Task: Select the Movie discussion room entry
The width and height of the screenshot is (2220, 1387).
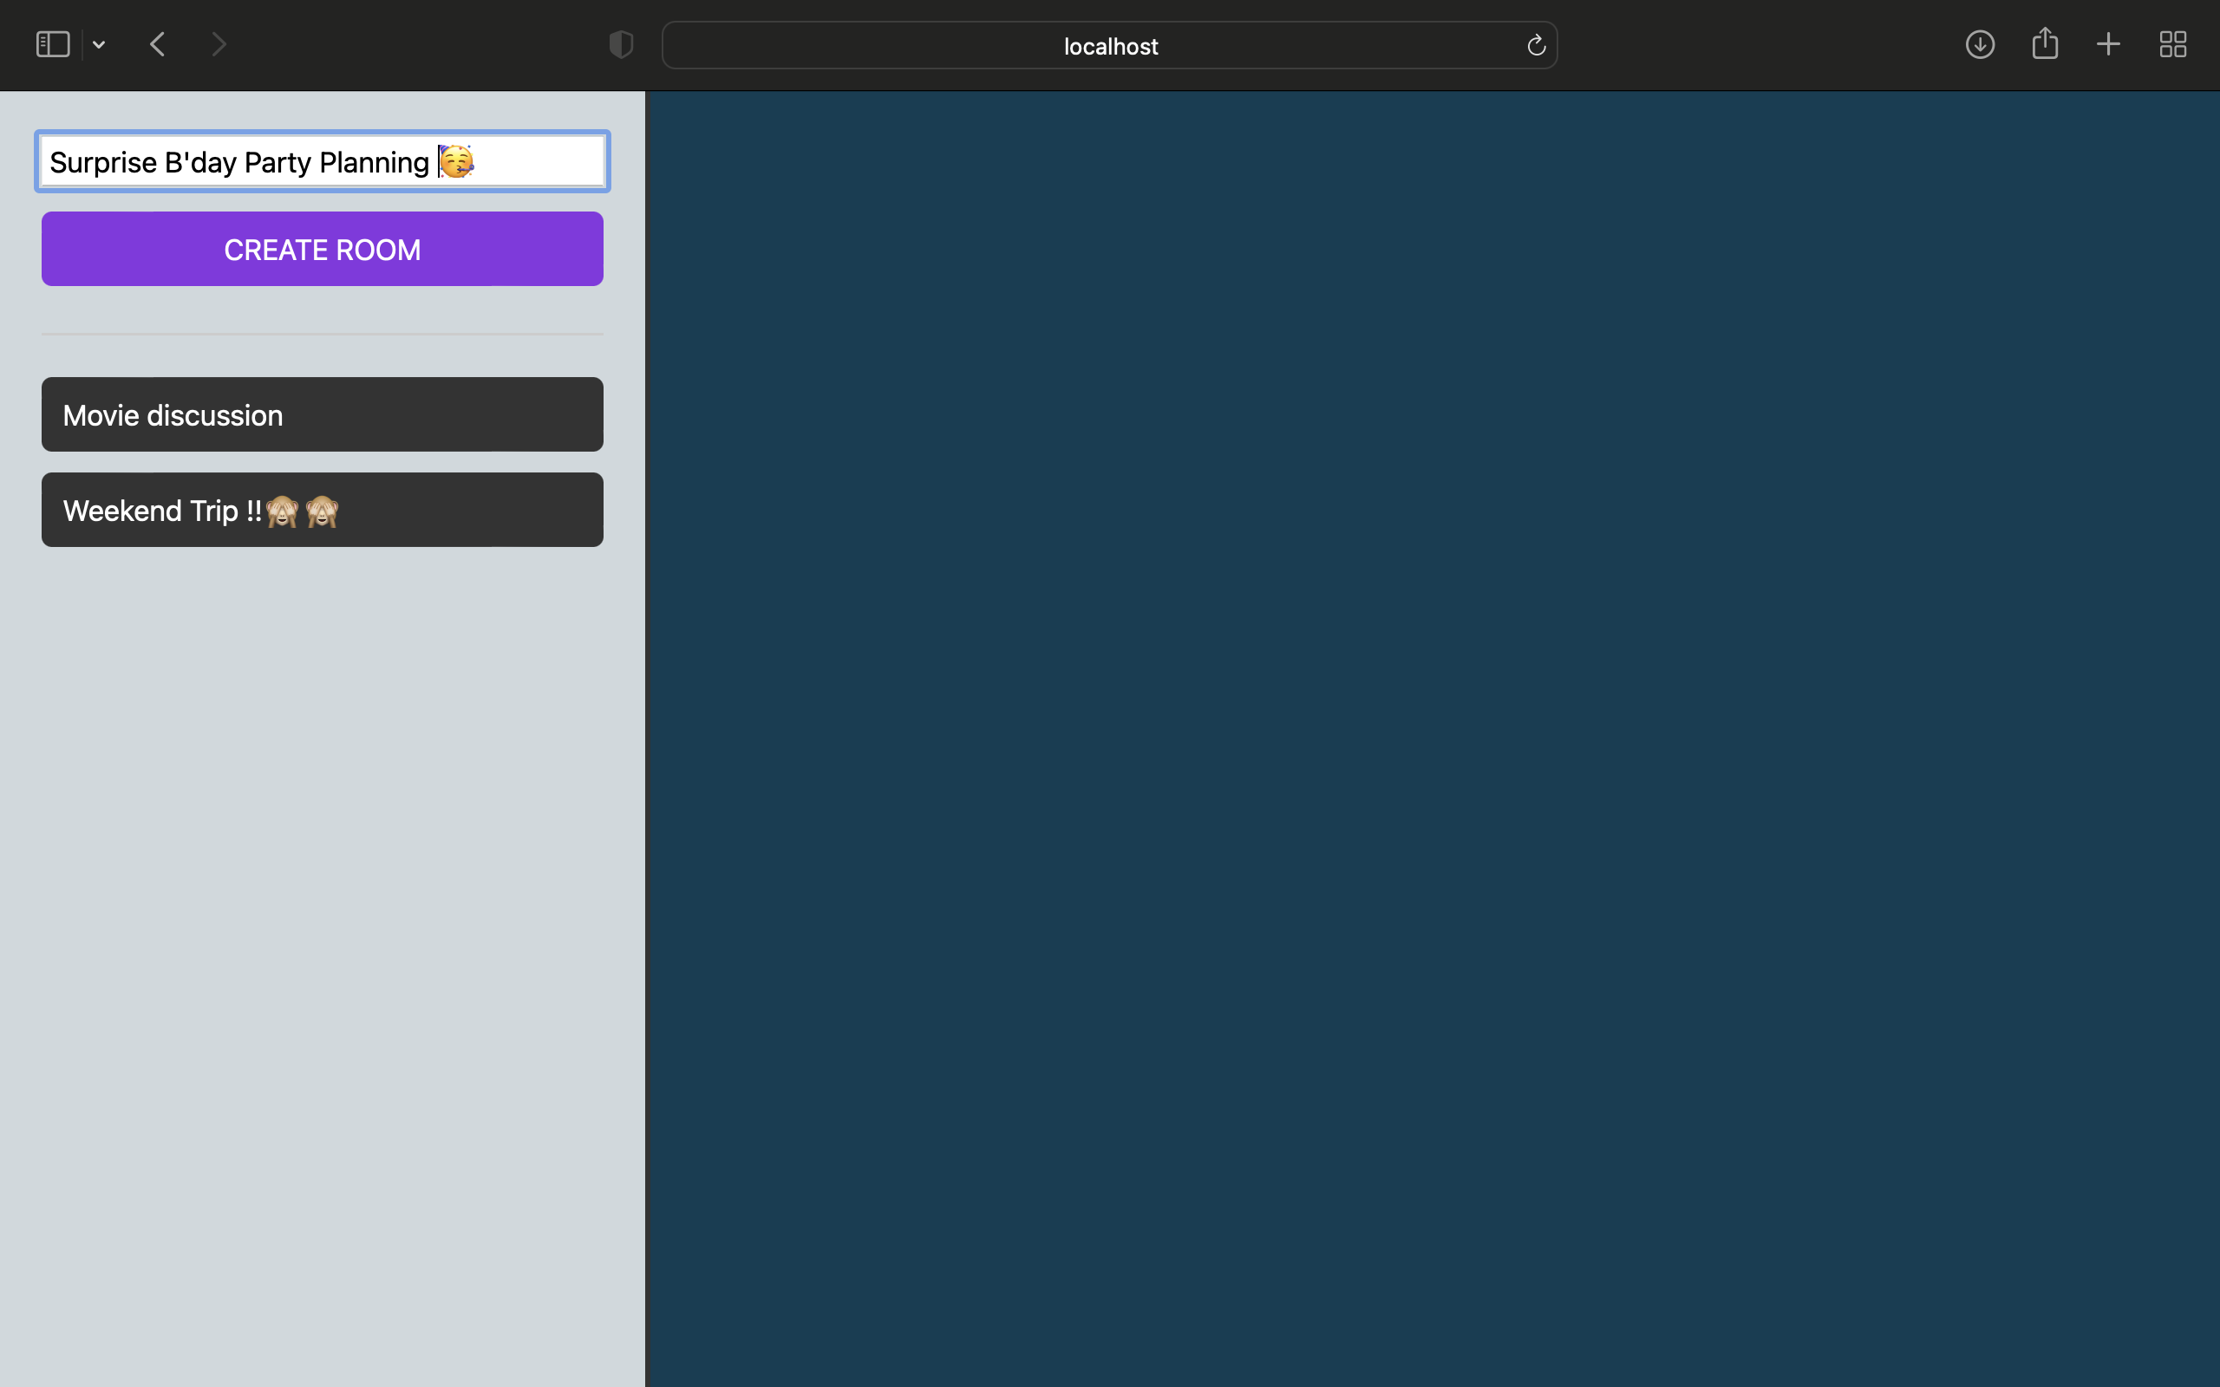Action: (x=321, y=414)
